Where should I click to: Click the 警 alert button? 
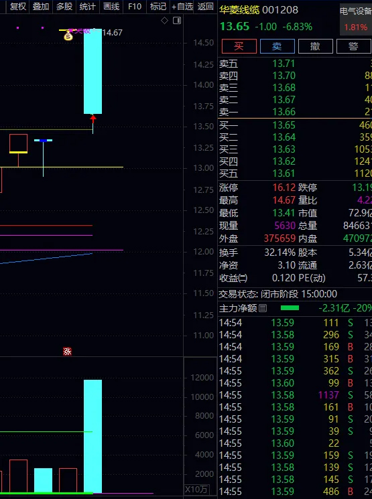coord(354,46)
